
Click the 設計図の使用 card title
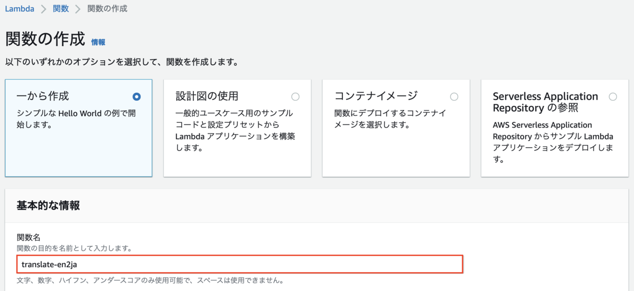[207, 96]
